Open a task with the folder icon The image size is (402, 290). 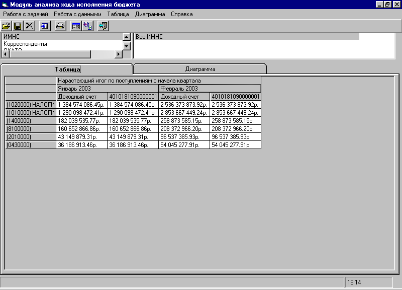tap(6, 26)
